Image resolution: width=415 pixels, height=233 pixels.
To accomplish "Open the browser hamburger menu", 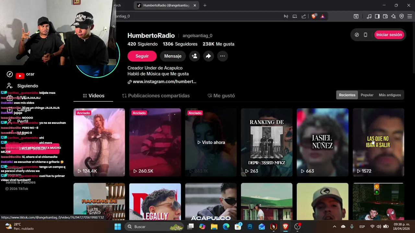I will click(x=409, y=16).
